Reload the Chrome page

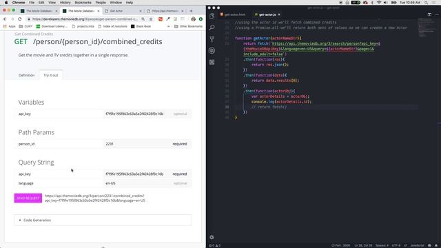[x=20, y=19]
